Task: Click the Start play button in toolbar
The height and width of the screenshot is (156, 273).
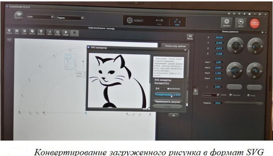Action: 66,33
